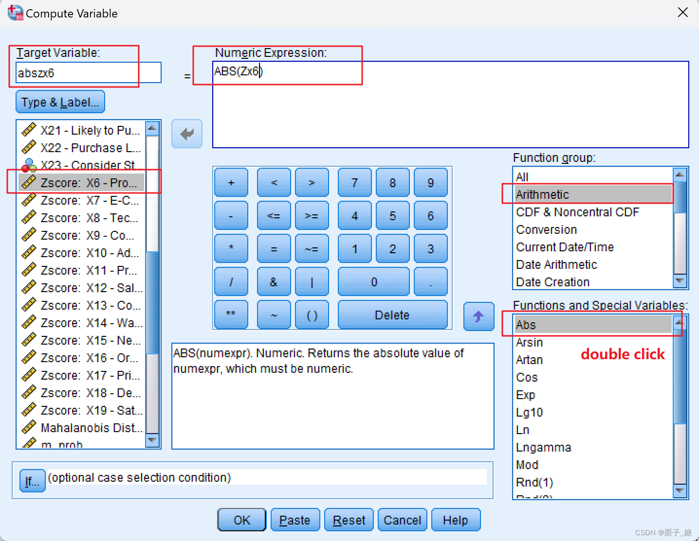Viewport: 699px width, 541px height.
Task: Click the ruler icon beside Zscore: X19
Action: 29,410
